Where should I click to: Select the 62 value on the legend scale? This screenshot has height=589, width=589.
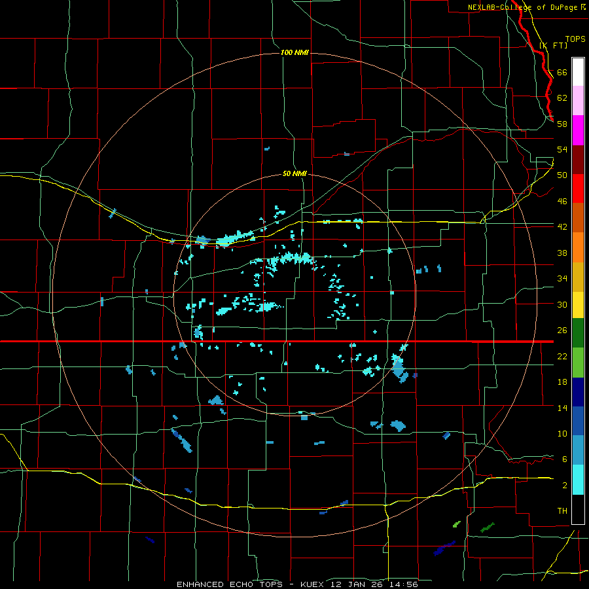click(562, 98)
